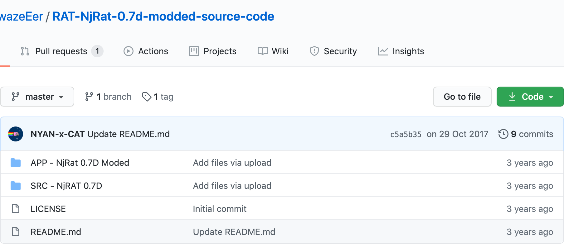The height and width of the screenshot is (248, 564).
Task: Click the file icon for LICENSE
Action: pyautogui.click(x=16, y=208)
